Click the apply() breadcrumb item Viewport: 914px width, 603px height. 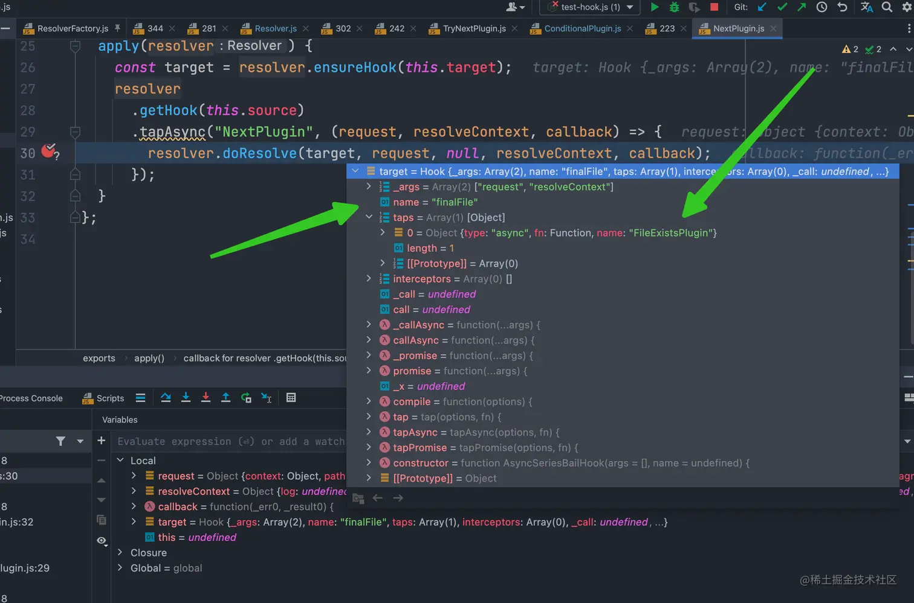pyautogui.click(x=149, y=358)
